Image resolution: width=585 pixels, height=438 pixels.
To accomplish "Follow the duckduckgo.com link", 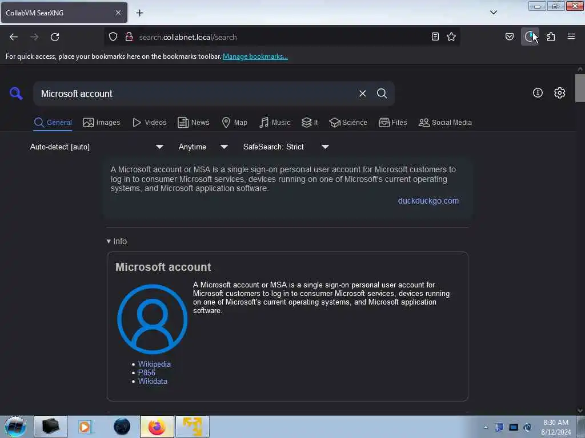I will coord(428,201).
